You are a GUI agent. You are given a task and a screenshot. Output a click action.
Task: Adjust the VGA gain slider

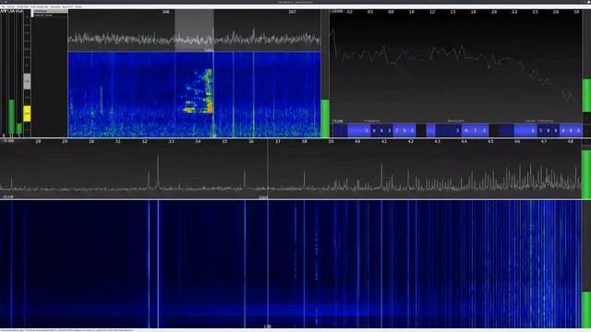[18, 74]
